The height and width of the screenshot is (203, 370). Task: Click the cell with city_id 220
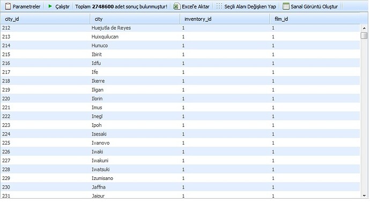tap(45, 99)
